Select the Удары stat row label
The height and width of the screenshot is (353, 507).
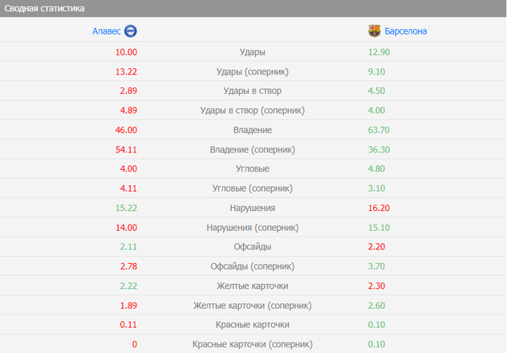[x=253, y=52]
